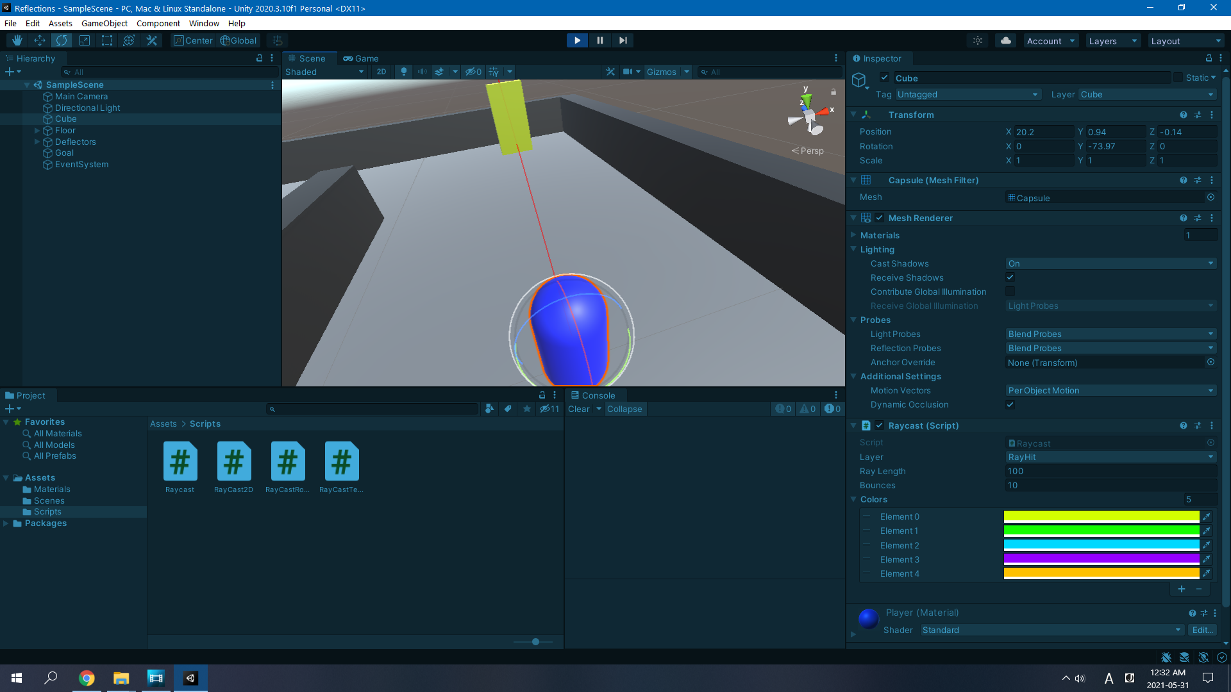Open the Raycast script asset
Image resolution: width=1231 pixels, height=692 pixels.
(180, 462)
